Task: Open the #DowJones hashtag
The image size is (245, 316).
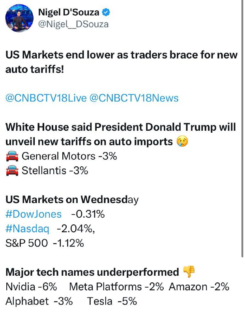Action: pyautogui.click(x=34, y=214)
